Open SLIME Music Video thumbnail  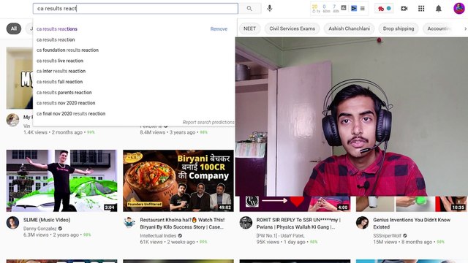[61, 180]
